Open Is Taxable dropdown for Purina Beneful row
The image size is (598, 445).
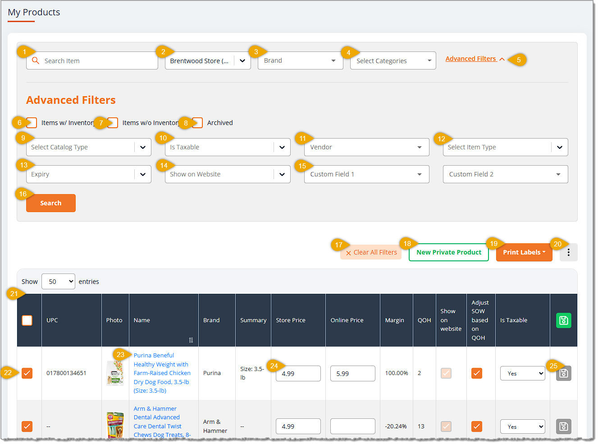coord(523,373)
